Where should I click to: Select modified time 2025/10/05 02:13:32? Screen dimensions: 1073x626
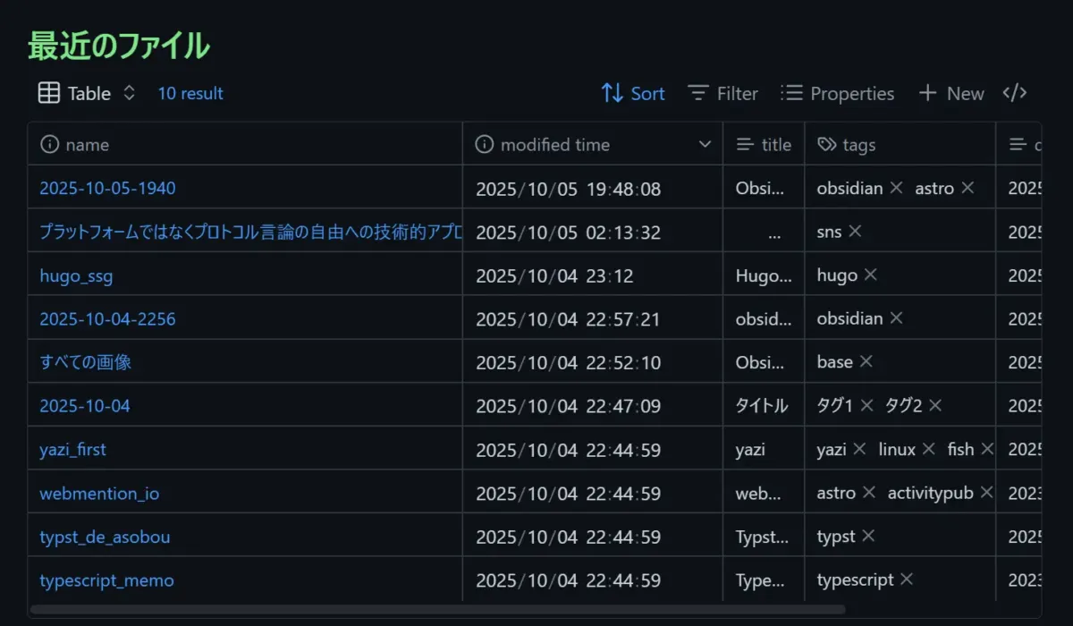click(569, 233)
